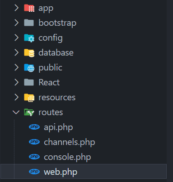Expand the public folder chevron
The width and height of the screenshot is (173, 182).
tap(16, 67)
